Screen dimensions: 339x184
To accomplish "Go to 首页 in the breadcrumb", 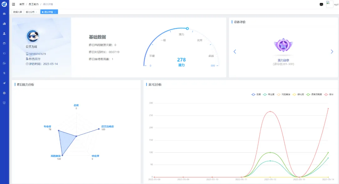I will [x=22, y=4].
